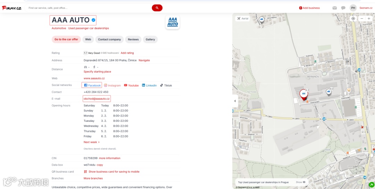Toggle Show top dealerships on map
Screen dimensions: 375x189
pyautogui.click(x=301, y=182)
